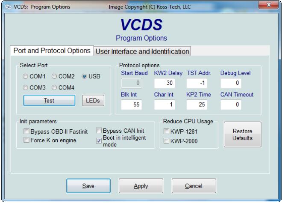The image size is (282, 203).
Task: Click the VCDS title bar app icon
Action: coord(8,7)
